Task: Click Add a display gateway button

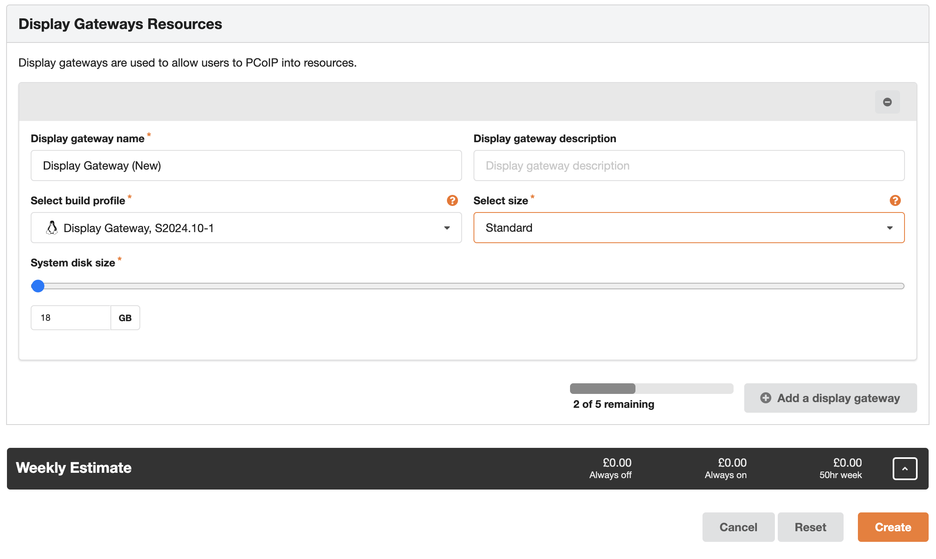Action: 830,398
